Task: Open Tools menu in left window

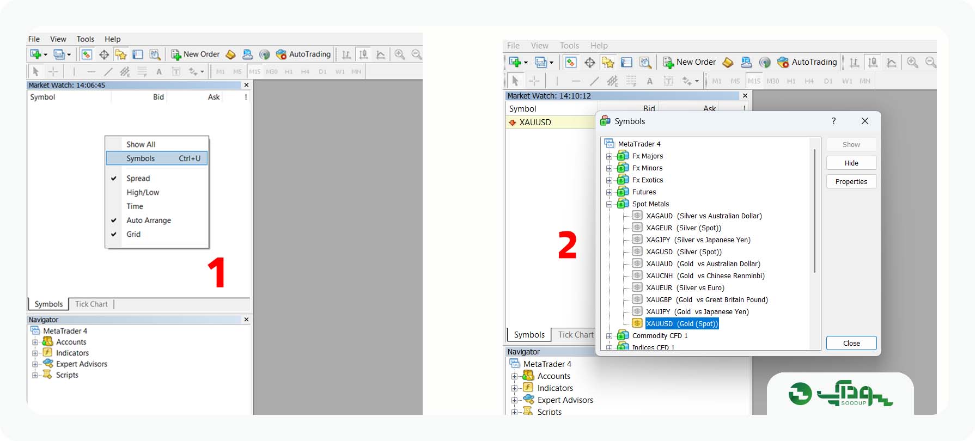Action: [x=86, y=39]
